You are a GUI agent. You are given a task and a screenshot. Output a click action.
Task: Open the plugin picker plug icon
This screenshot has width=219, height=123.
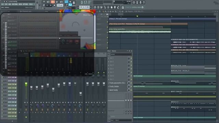tap(115, 7)
